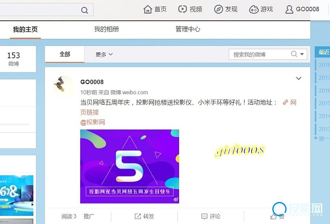Go to 首页 home icon
330x224 pixels.
point(148,9)
